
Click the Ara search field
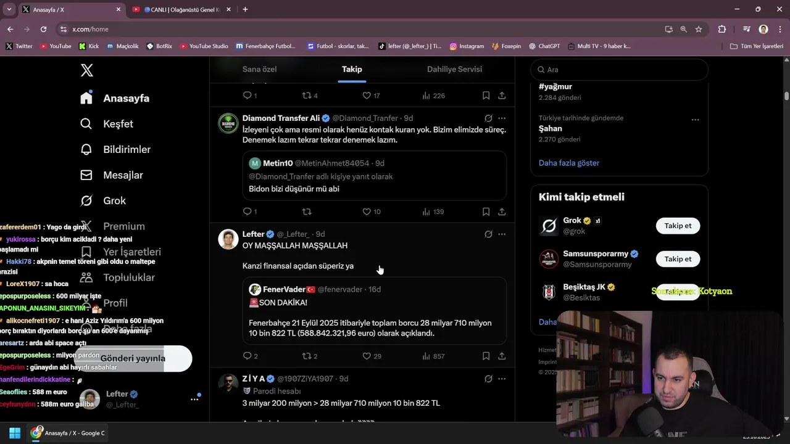click(x=619, y=70)
